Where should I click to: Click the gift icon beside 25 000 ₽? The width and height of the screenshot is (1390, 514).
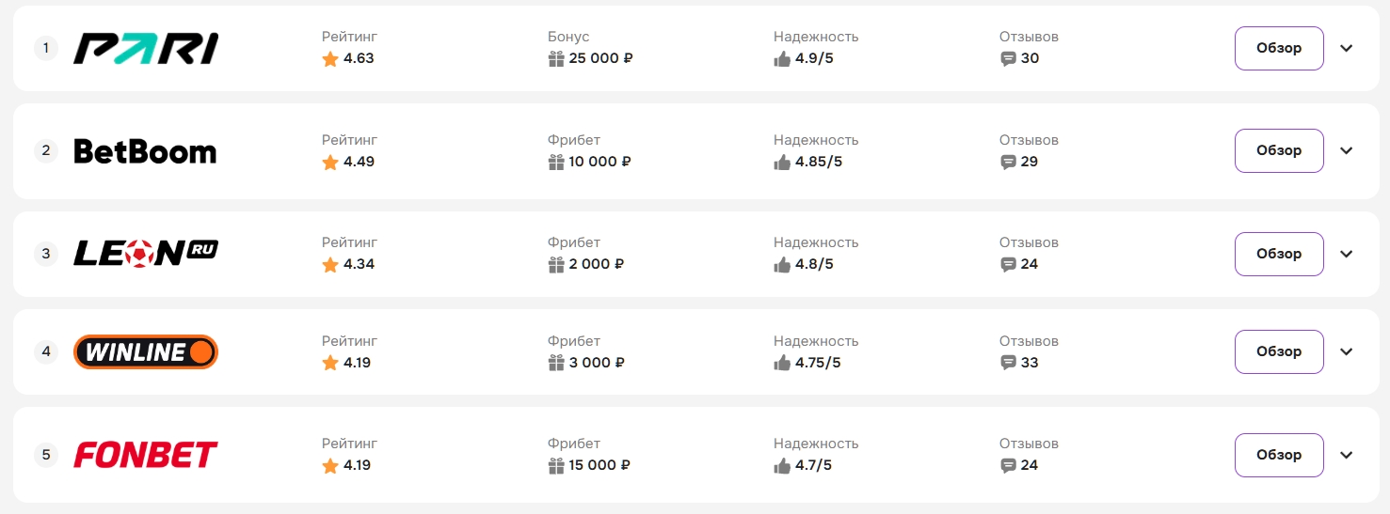click(556, 58)
